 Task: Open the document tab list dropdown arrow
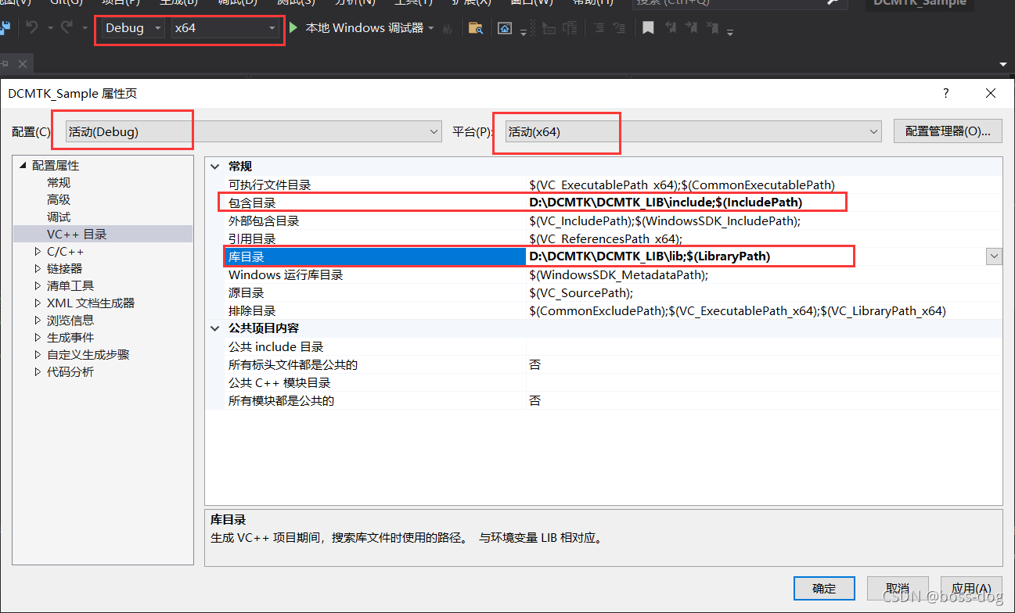[x=1002, y=64]
